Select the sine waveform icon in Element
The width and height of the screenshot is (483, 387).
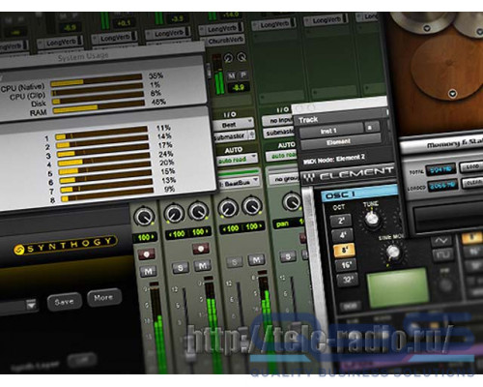441,241
